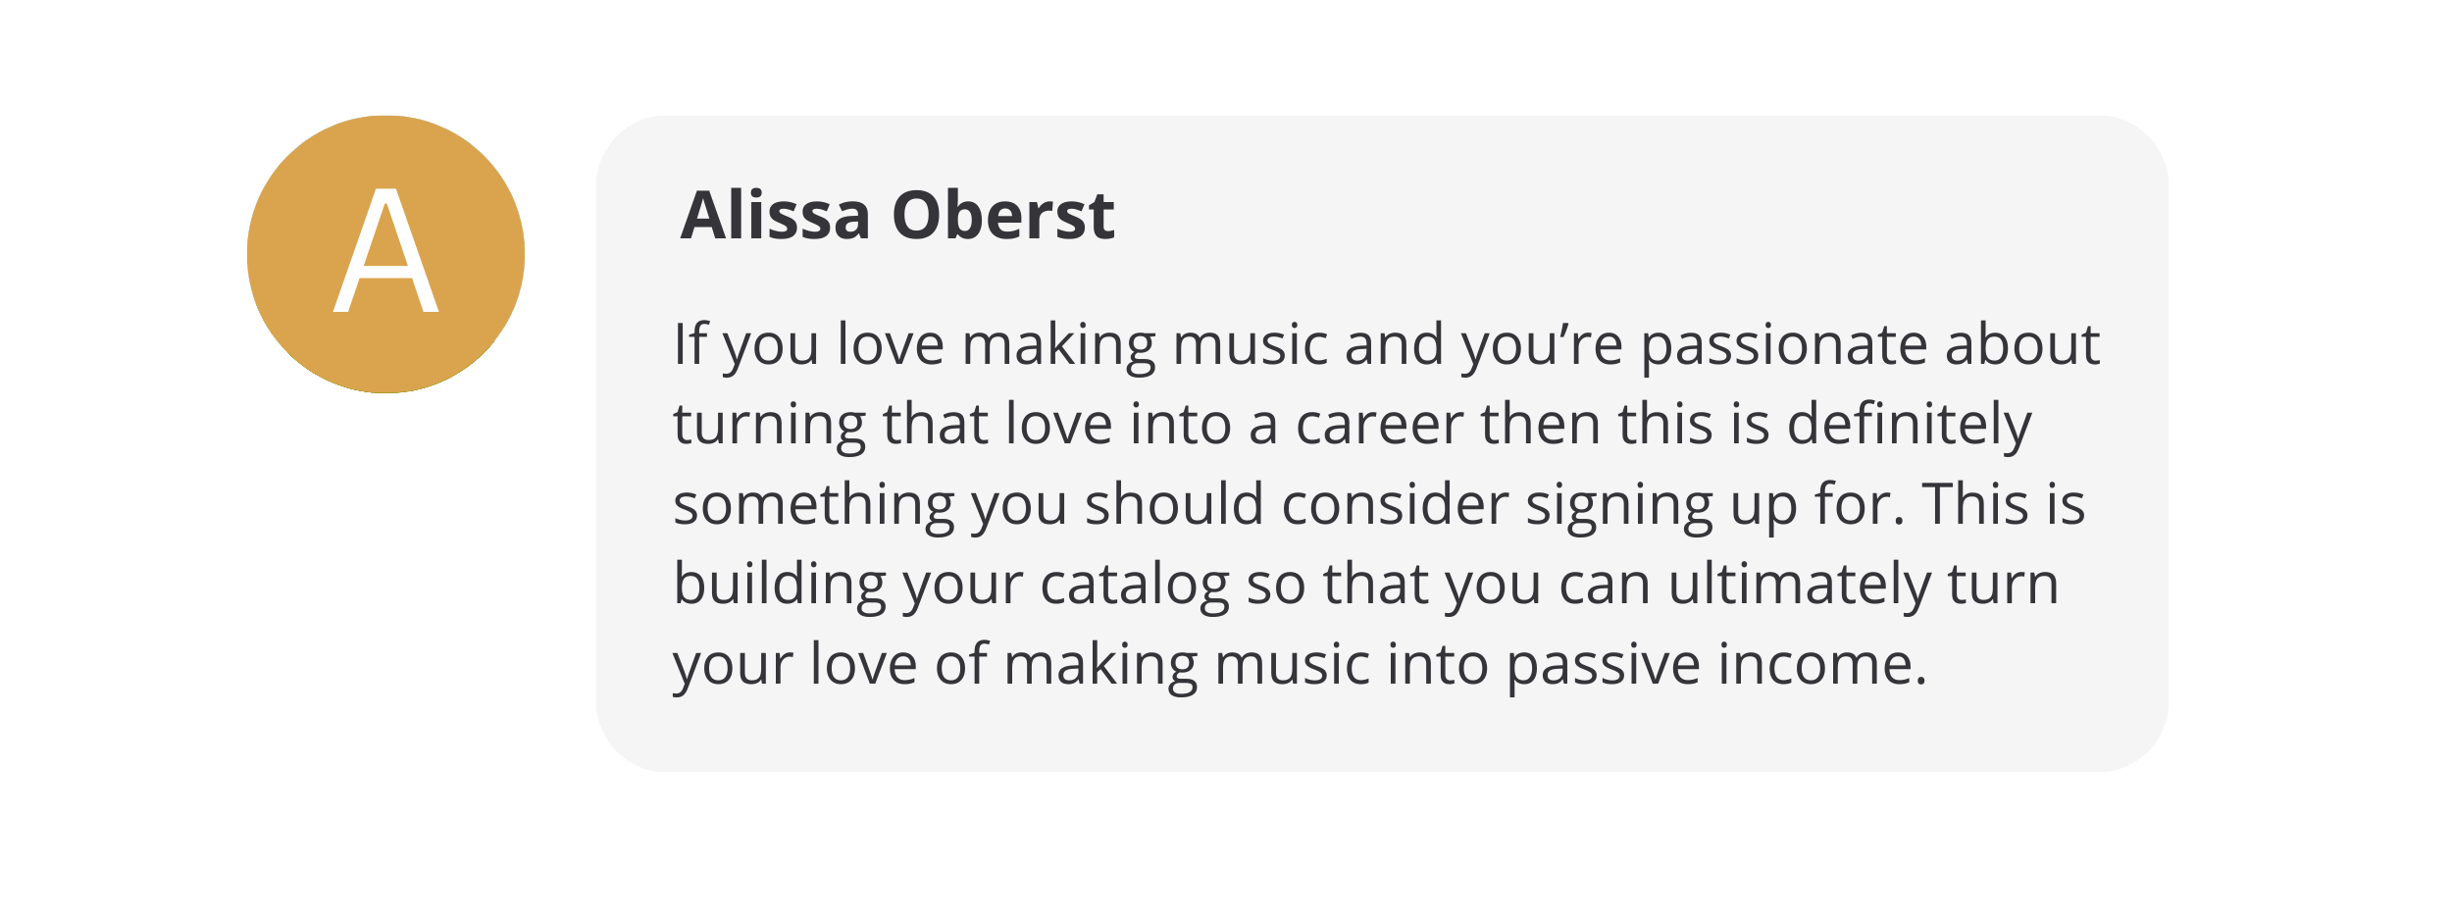Click the line starting 'If you love making music'
This screenshot has width=2452, height=920.
(1385, 345)
